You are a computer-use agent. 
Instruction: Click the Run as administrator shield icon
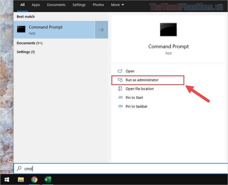[120, 80]
